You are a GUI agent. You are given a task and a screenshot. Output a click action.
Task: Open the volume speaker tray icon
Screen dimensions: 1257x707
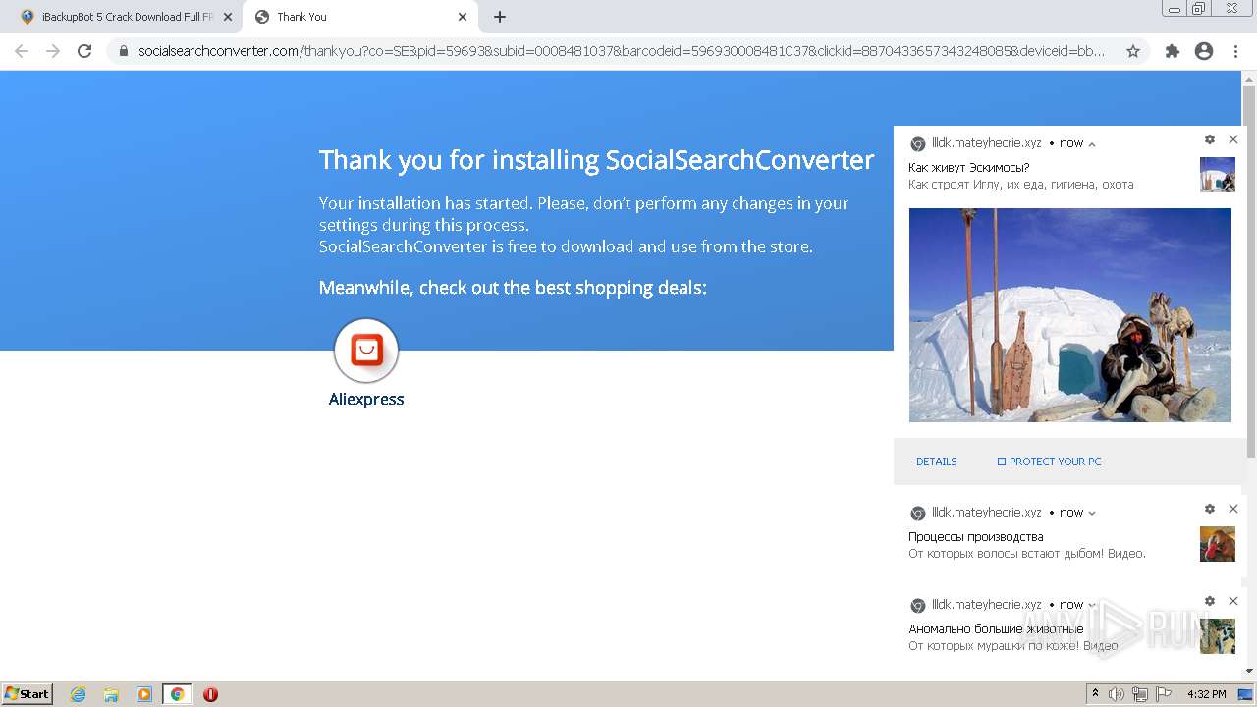(1116, 694)
